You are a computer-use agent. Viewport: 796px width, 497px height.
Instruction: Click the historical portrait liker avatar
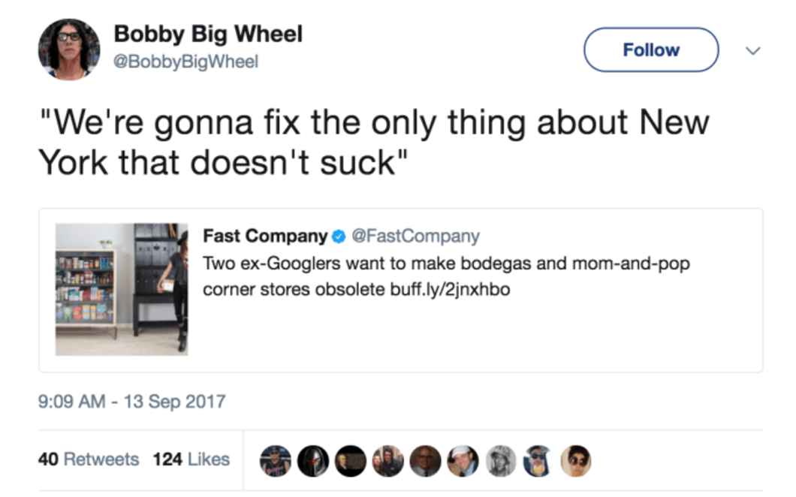click(350, 460)
